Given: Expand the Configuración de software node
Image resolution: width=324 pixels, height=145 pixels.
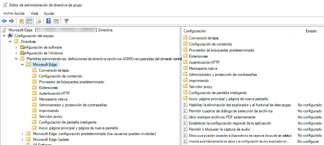Looking at the screenshot, I should (16, 47).
